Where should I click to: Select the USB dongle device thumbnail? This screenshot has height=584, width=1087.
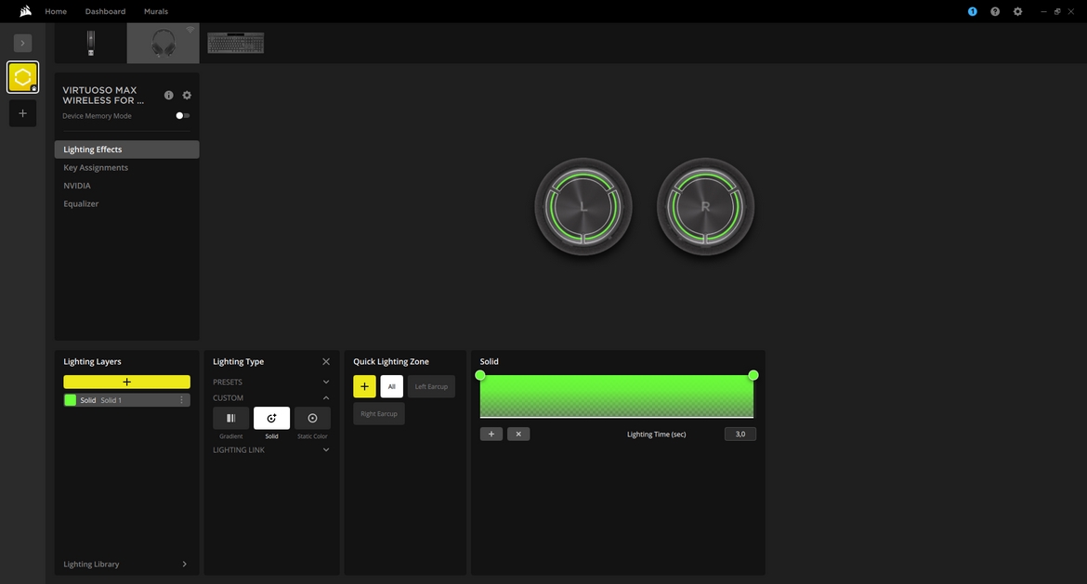(91, 43)
